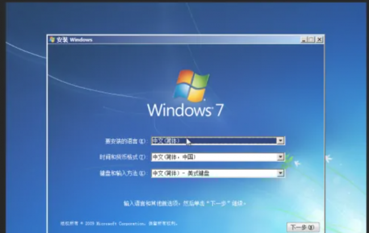
Task: Open the 中文(简体) - 美式键盘 combo box
Action: (218, 173)
